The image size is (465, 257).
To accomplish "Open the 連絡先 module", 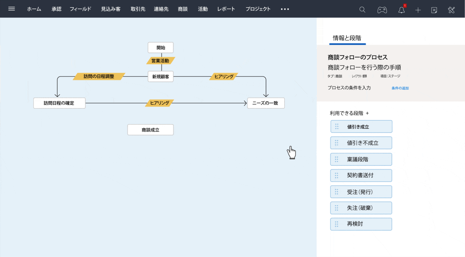I will pyautogui.click(x=161, y=9).
